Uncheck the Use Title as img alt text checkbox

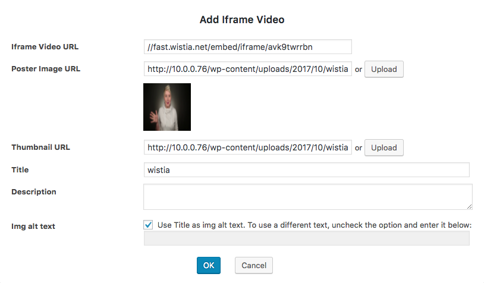coord(148,225)
